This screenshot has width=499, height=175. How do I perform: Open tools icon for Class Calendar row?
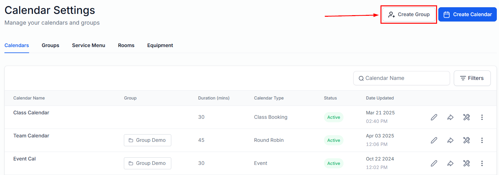[466, 117]
